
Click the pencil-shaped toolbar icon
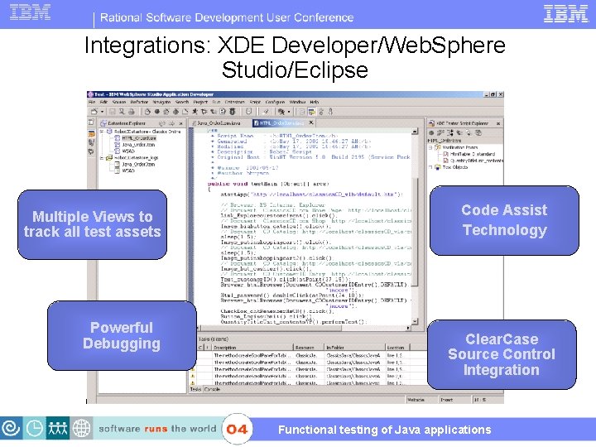pyautogui.click(x=266, y=112)
